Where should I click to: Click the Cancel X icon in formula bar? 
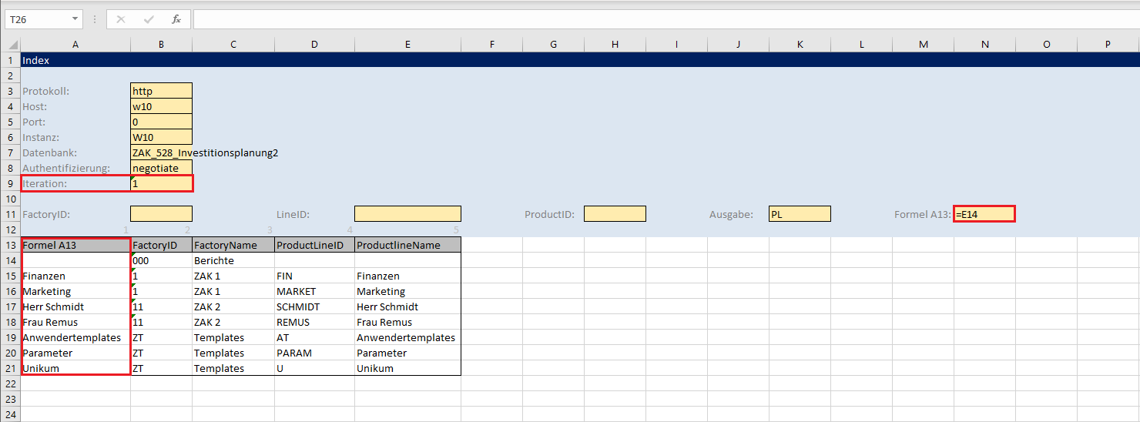(x=121, y=19)
